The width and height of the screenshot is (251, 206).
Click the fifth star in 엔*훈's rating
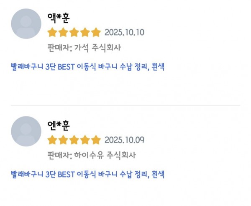[x=96, y=140]
